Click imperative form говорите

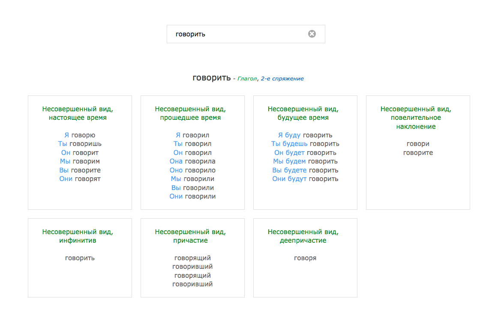(417, 152)
